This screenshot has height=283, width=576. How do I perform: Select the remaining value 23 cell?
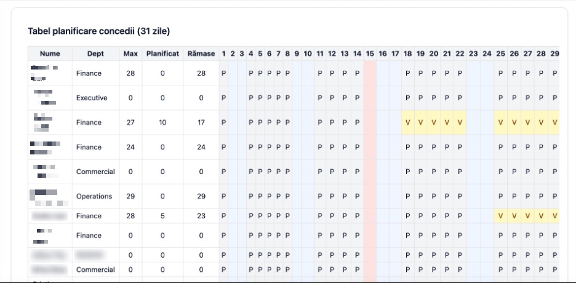[201, 216]
